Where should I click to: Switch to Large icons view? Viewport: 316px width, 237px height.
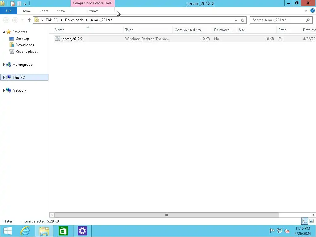tap(311, 221)
